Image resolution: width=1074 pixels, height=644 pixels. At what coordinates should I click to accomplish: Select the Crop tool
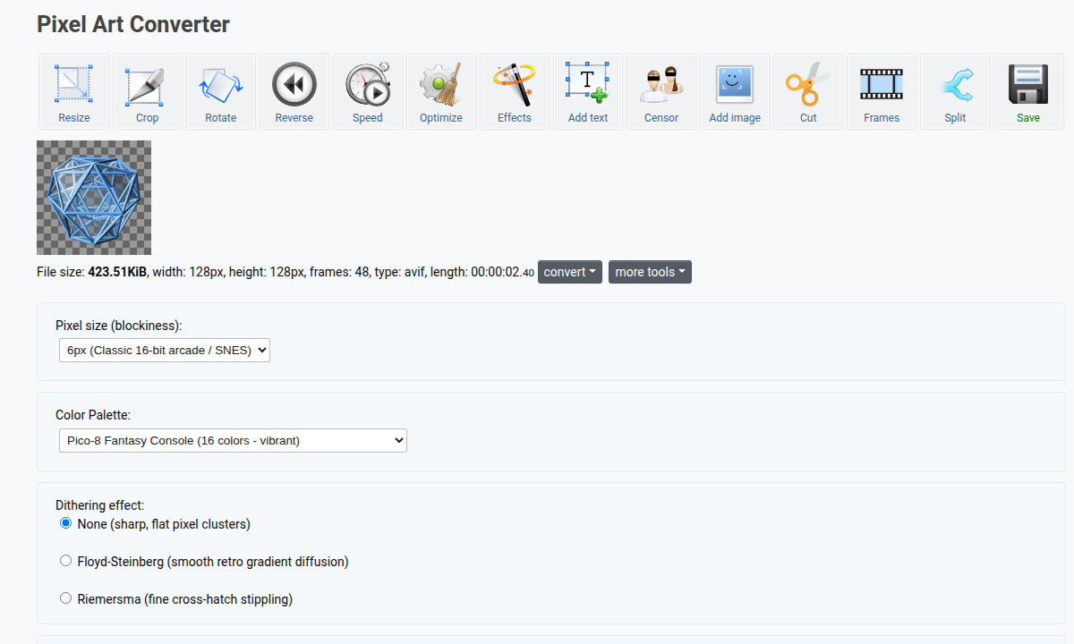pyautogui.click(x=148, y=92)
